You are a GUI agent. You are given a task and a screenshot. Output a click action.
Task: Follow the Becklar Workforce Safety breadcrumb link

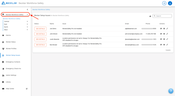[x=41, y=10]
